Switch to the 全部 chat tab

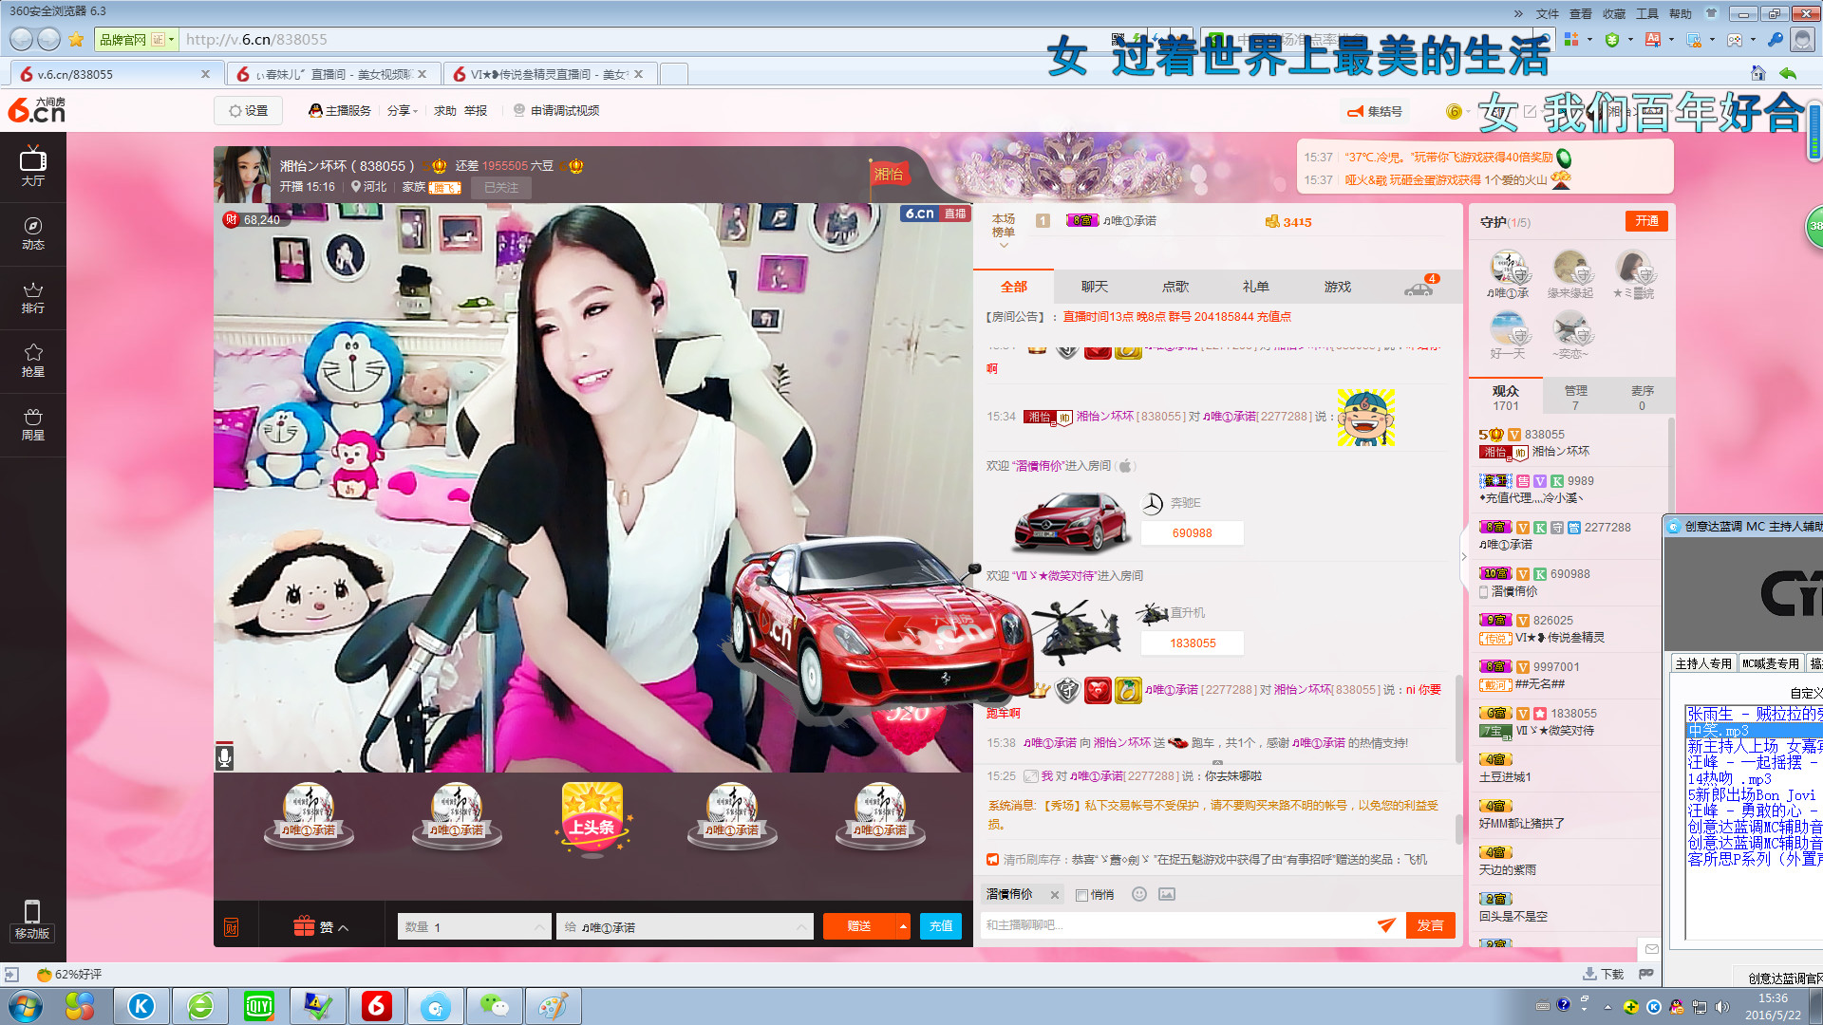pos(1014,287)
